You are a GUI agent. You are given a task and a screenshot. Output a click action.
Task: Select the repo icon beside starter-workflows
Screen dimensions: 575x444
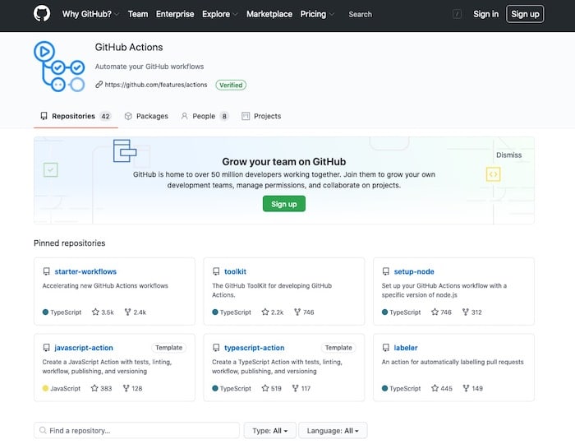(x=46, y=271)
